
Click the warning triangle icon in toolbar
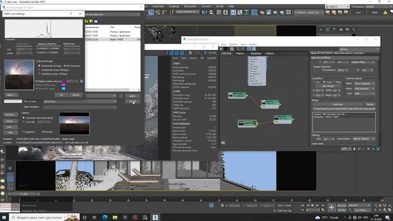coord(385,12)
